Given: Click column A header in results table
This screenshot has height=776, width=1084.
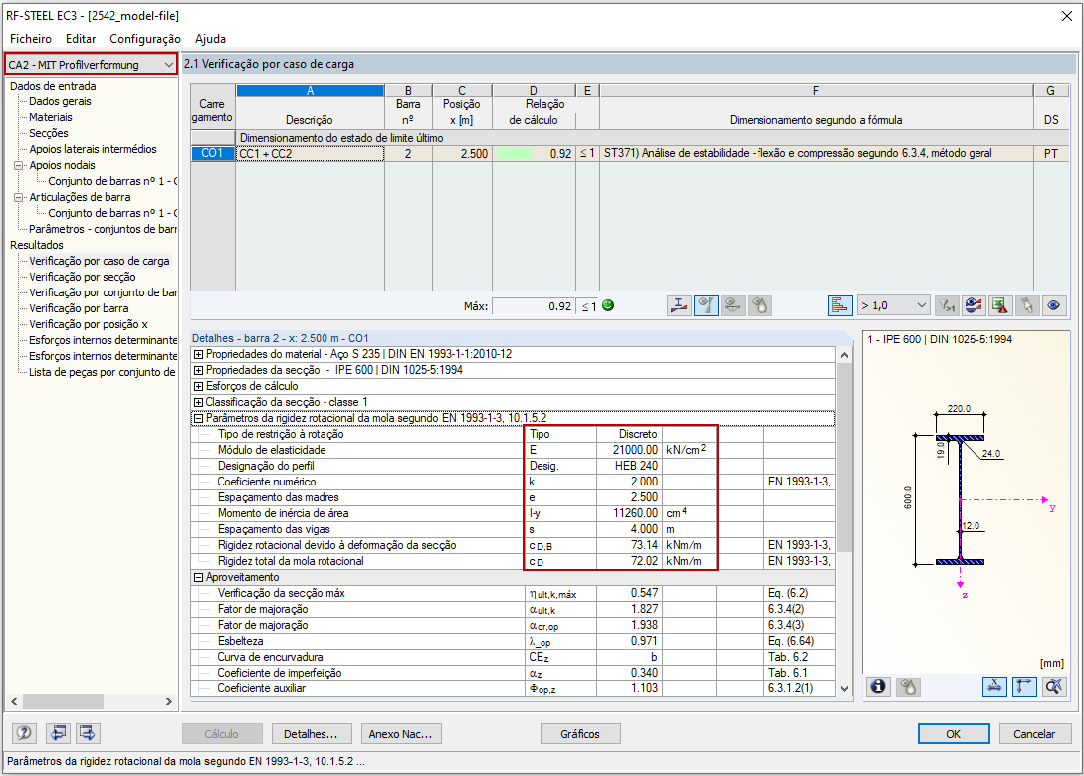Looking at the screenshot, I should click(310, 90).
